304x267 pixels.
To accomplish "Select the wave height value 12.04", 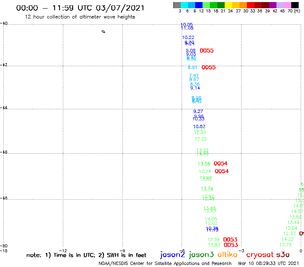I will click(x=291, y=228).
